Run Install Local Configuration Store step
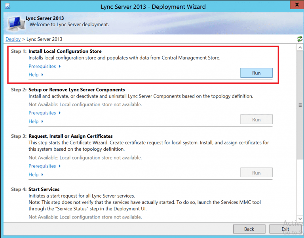Image resolution: width=304 pixels, height=238 pixels. coord(256,73)
